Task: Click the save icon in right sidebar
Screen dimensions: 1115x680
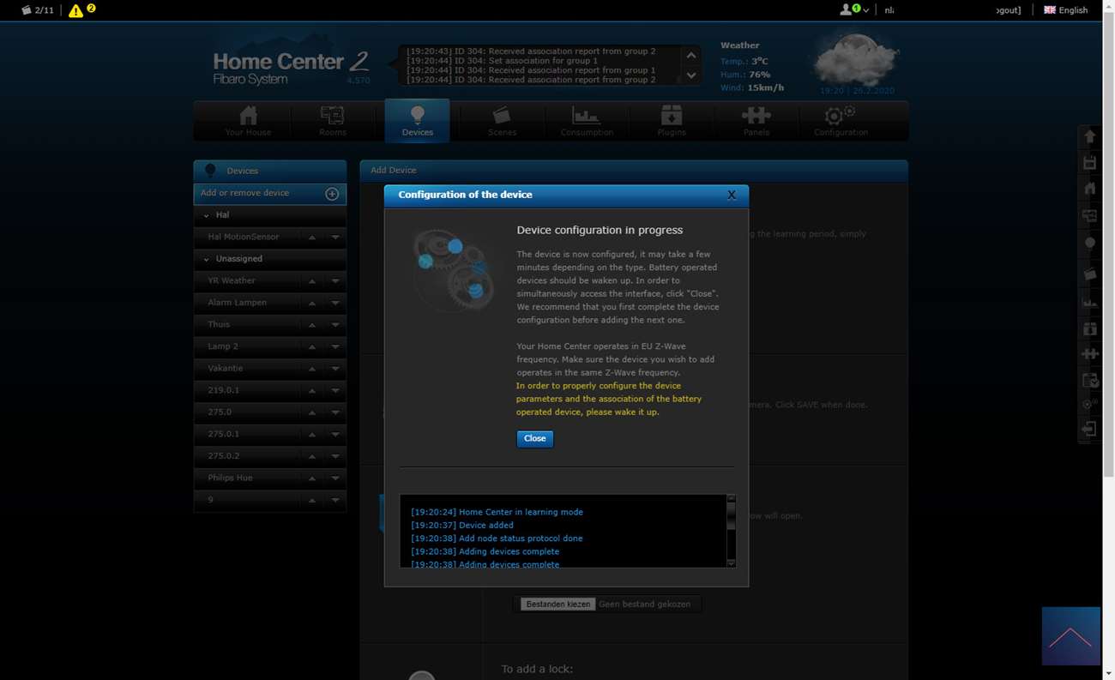Action: tap(1089, 163)
